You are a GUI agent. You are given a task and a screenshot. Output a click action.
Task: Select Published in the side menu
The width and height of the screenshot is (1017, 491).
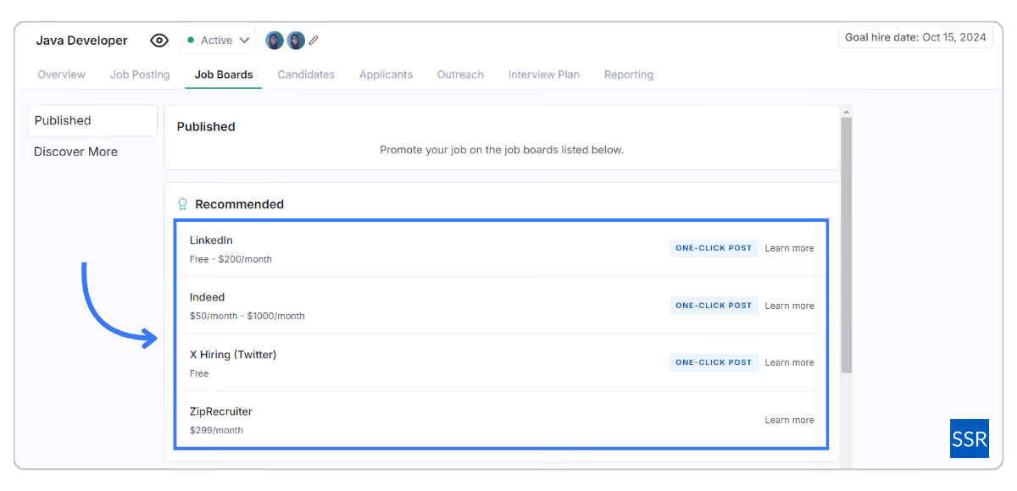[92, 120]
